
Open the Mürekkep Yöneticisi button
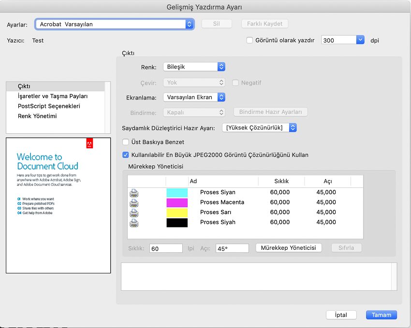point(289,248)
